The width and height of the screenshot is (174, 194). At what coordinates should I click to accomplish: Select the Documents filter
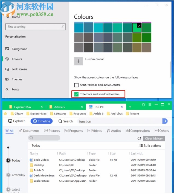coord(29,131)
